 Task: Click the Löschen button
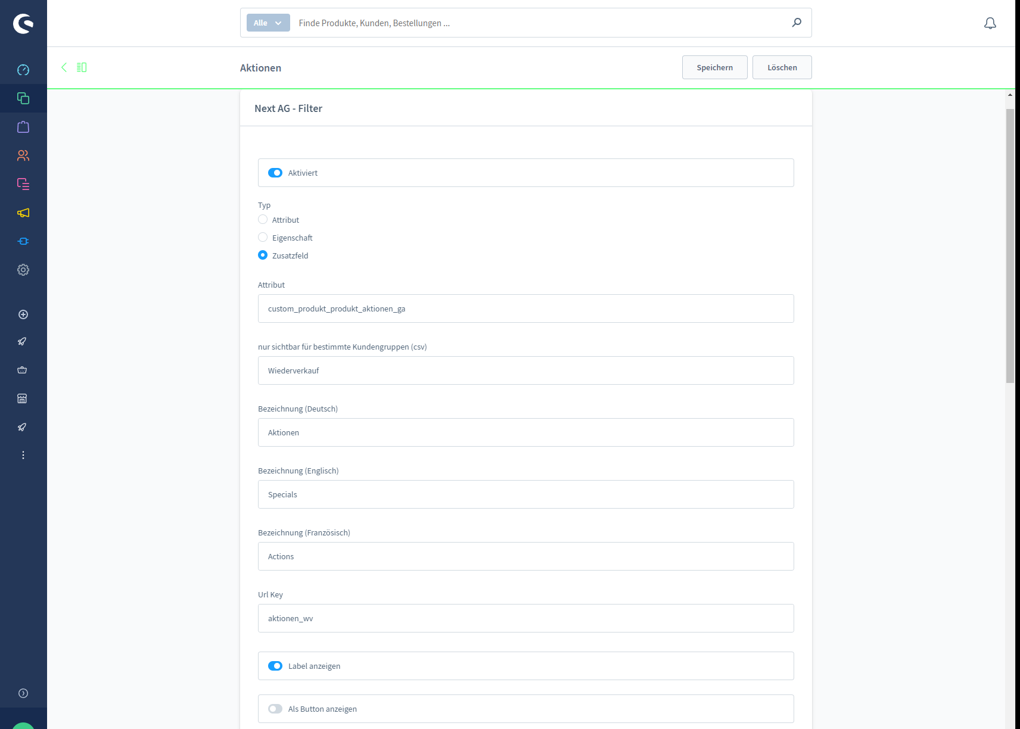pos(782,67)
